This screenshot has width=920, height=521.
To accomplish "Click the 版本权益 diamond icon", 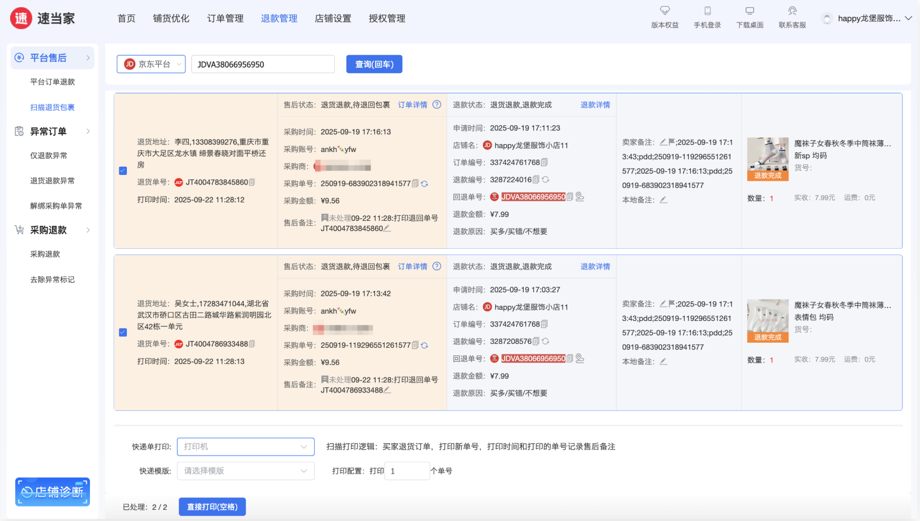I will click(x=665, y=11).
